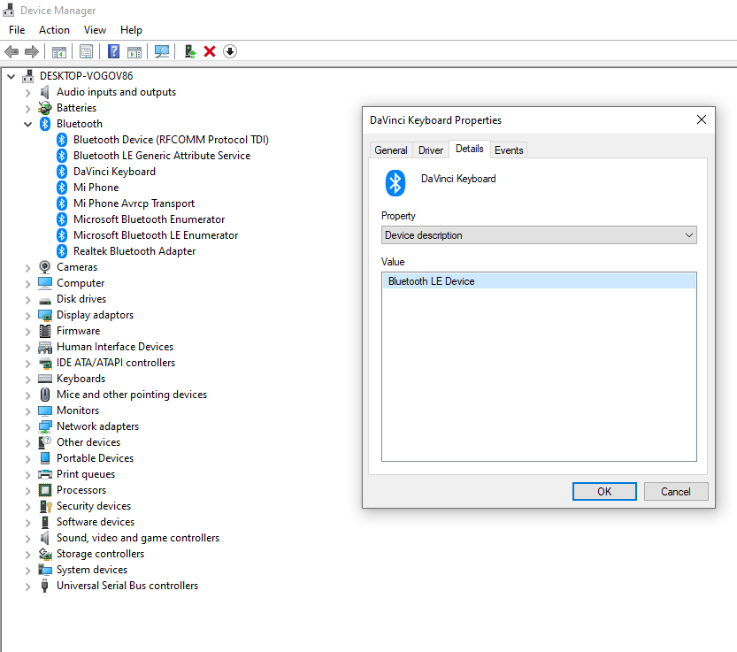Click the Back arrow toolbar icon
Viewport: 737px width, 652px height.
[12, 51]
